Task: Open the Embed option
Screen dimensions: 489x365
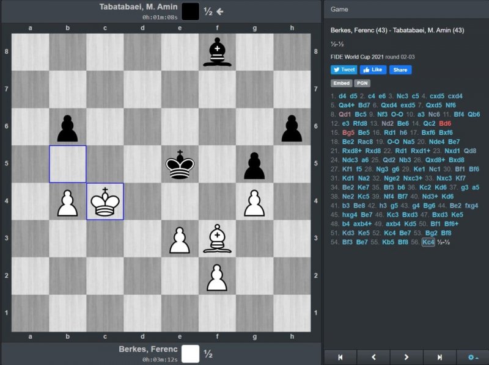Action: click(341, 83)
